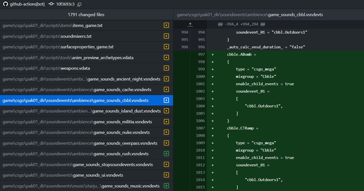Expand hidden lines above line 994
Screen dimensions: 364x191
[190, 24]
